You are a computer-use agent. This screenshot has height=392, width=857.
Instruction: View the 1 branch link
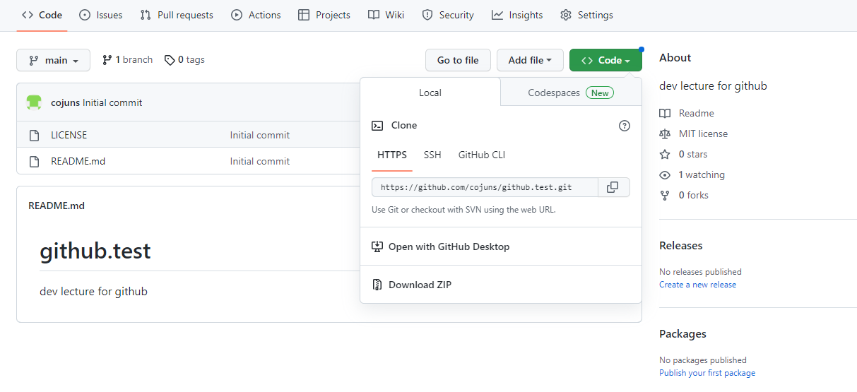pyautogui.click(x=127, y=60)
